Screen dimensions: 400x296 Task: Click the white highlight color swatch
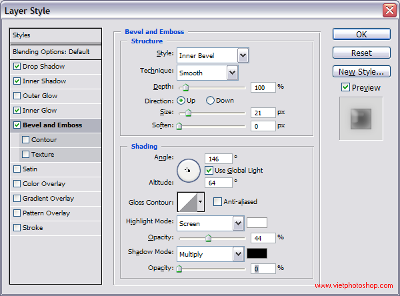(257, 223)
